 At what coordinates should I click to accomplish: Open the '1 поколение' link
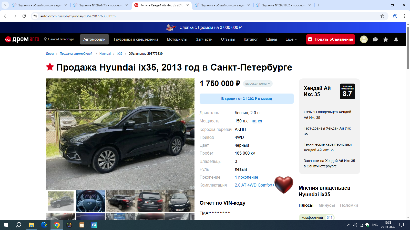pyautogui.click(x=247, y=177)
